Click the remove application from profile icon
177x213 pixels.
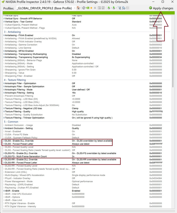[103, 8]
